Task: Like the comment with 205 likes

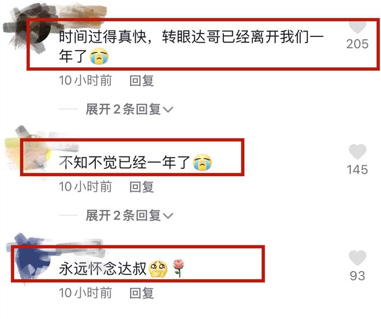Action: pos(357,27)
